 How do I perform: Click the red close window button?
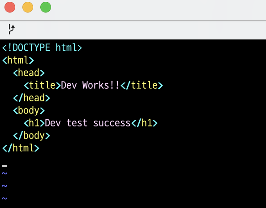[x=10, y=7]
